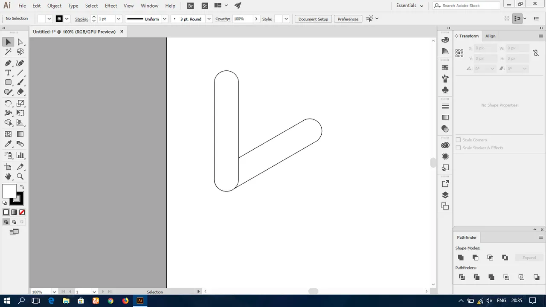Select the Rectangle tool
This screenshot has width=546, height=307.
8,82
